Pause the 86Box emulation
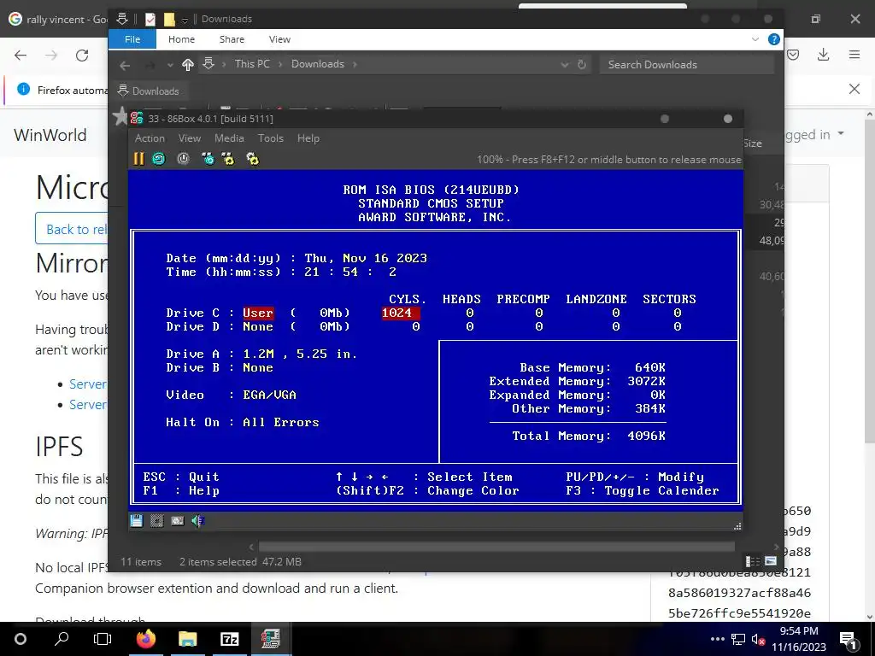 click(138, 160)
